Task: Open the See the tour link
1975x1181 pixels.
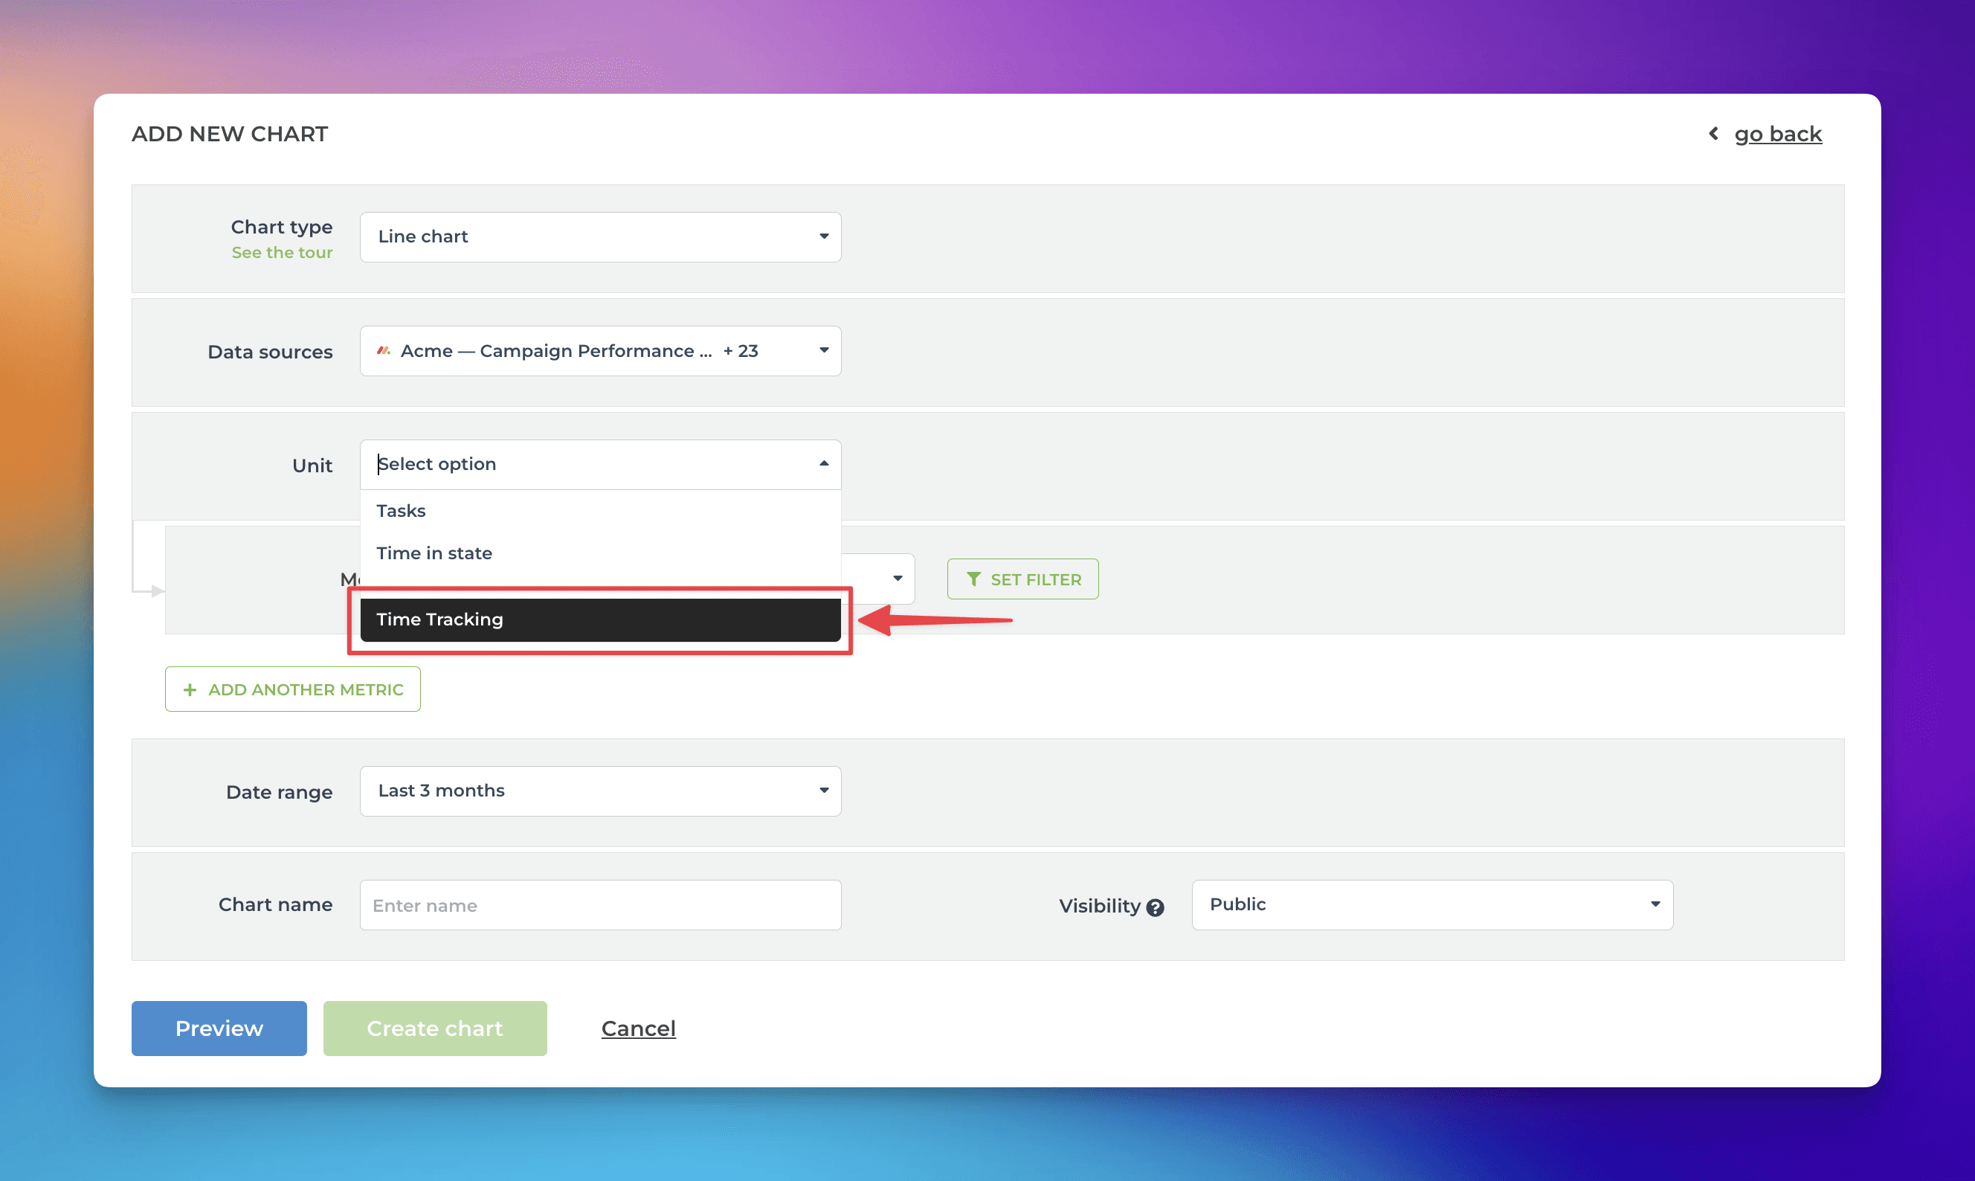Action: click(282, 252)
